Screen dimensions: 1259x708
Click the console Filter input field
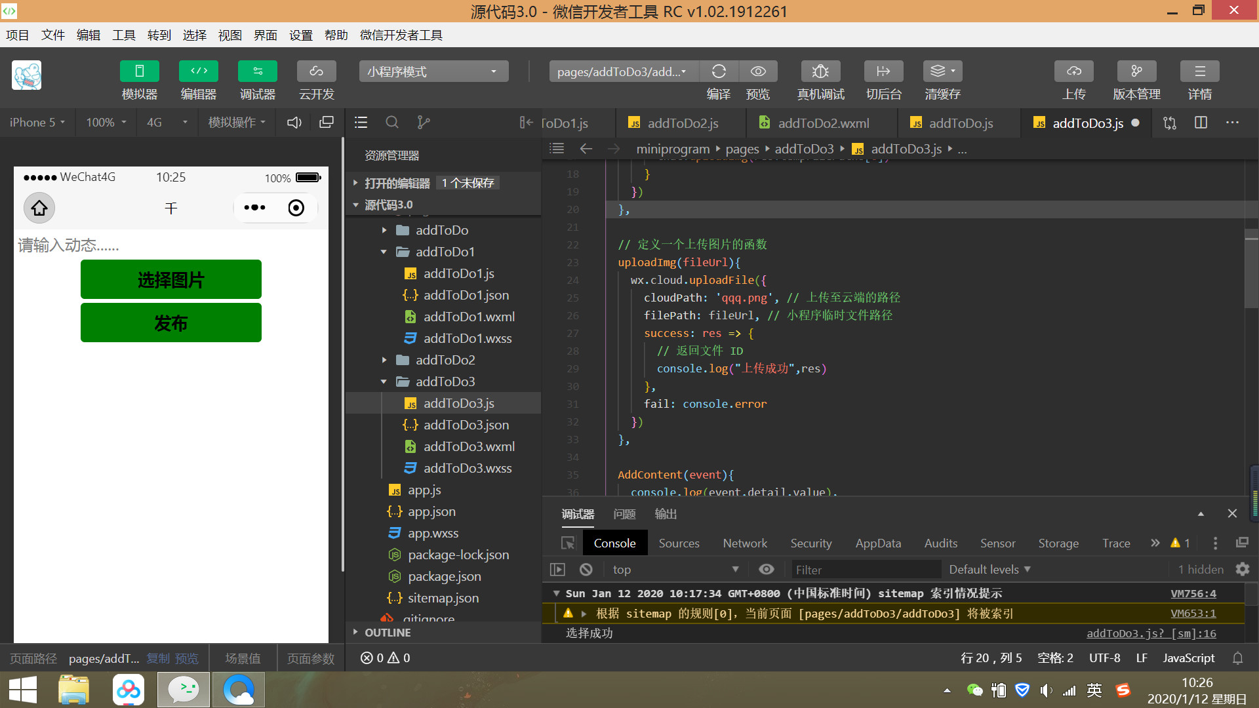coord(866,570)
